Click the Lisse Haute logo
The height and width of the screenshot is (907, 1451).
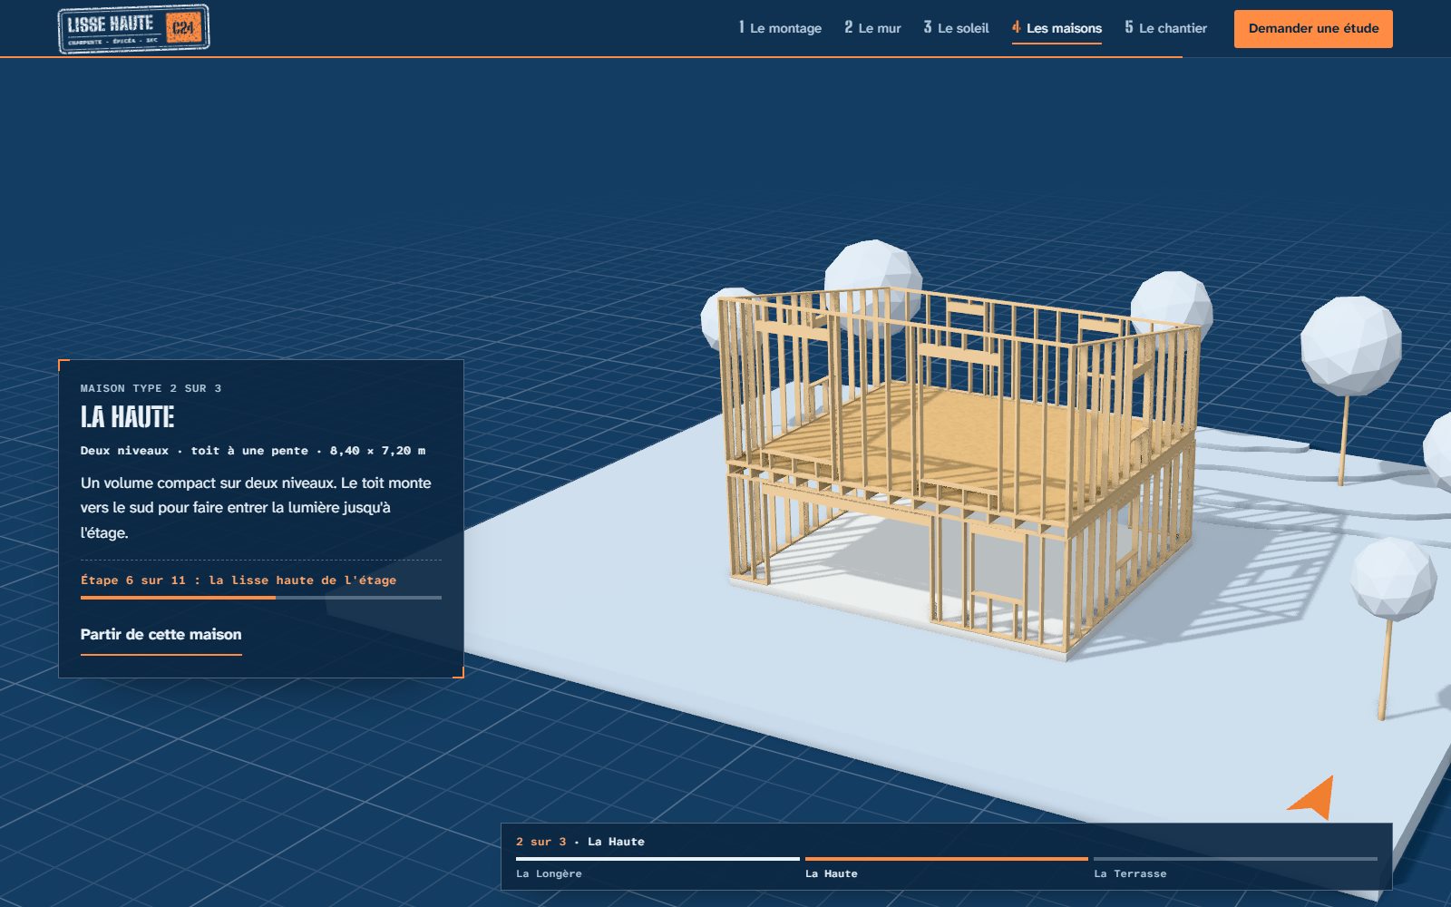click(x=134, y=29)
